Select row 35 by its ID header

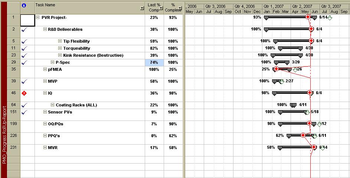tap(13, 69)
